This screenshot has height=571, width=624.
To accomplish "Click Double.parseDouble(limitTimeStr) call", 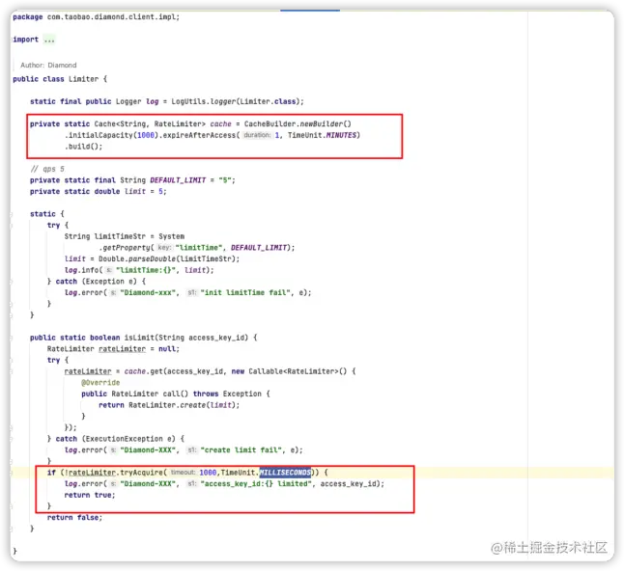I will pyautogui.click(x=167, y=259).
